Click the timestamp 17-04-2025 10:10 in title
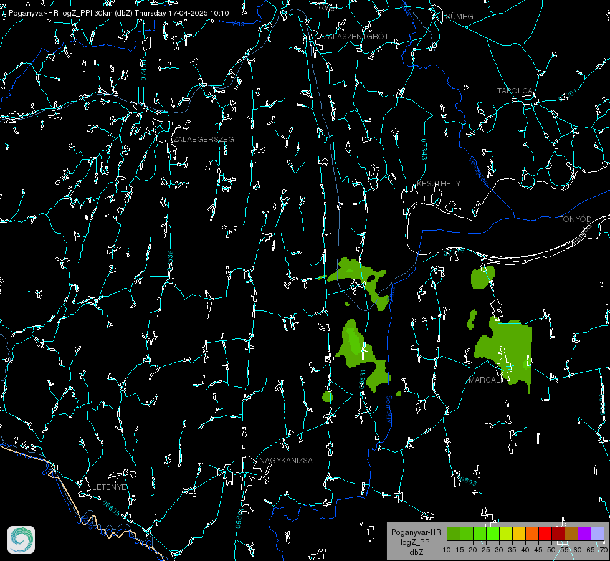The height and width of the screenshot is (561, 610). pyautogui.click(x=198, y=13)
